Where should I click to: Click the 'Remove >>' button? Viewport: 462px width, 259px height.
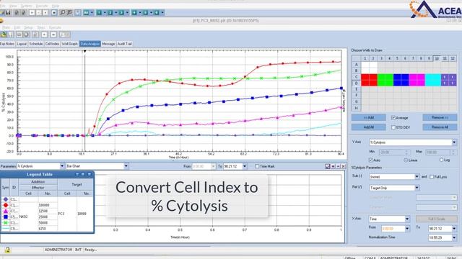click(440, 118)
